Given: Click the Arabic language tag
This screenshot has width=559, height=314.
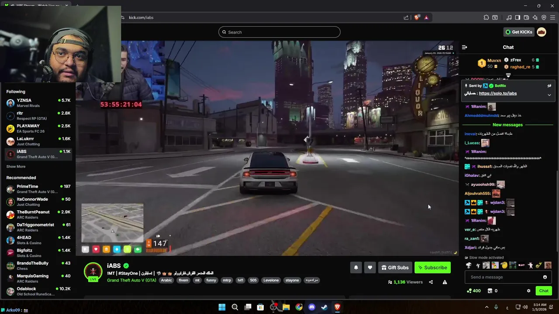Looking at the screenshot, I should [166, 280].
